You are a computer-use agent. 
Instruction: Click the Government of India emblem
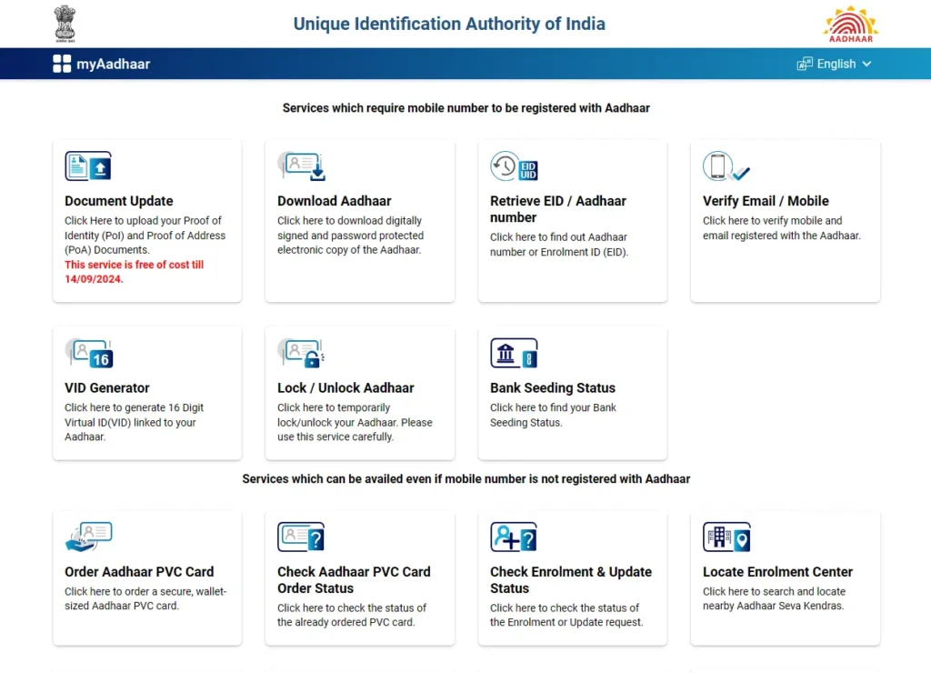[65, 24]
